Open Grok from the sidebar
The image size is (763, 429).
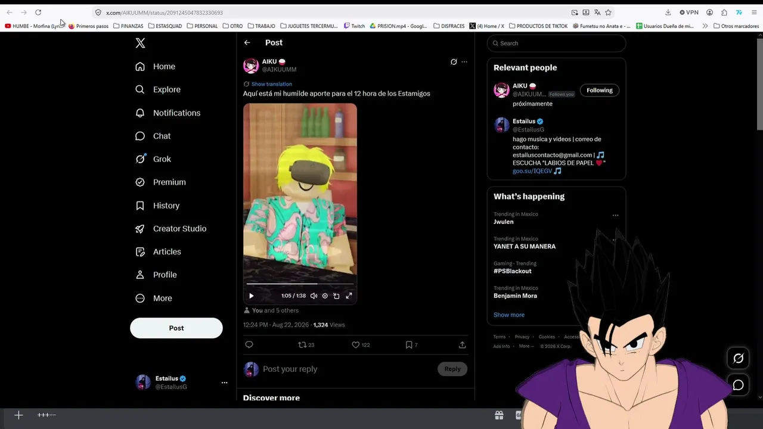(x=153, y=159)
